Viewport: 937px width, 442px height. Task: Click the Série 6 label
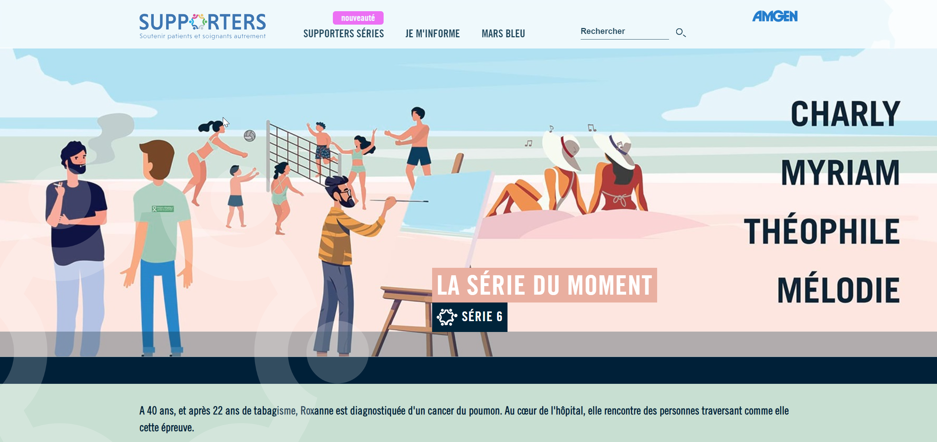pyautogui.click(x=482, y=317)
